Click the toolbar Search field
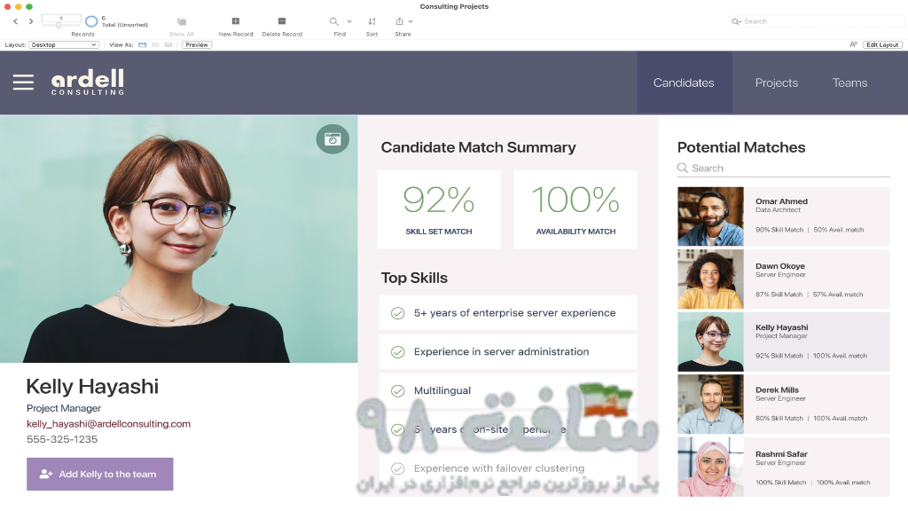 point(817,21)
